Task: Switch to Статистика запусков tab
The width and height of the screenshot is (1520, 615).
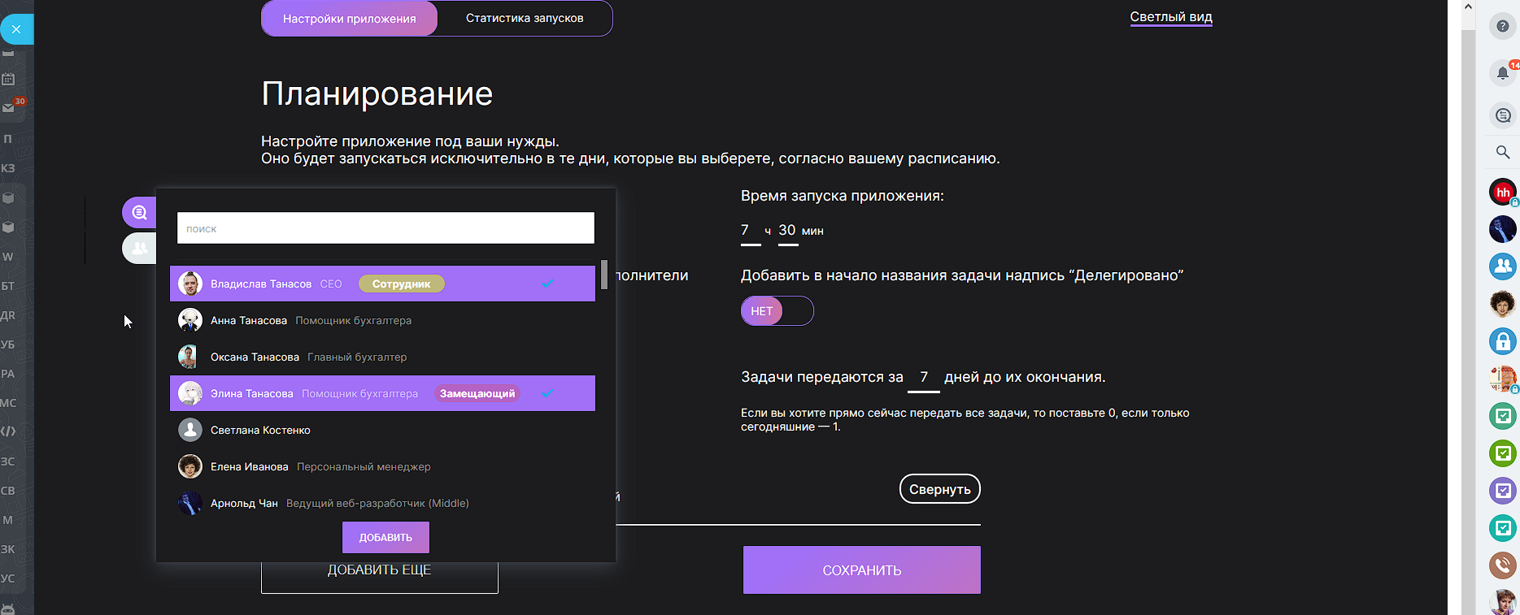Action: pyautogui.click(x=525, y=18)
